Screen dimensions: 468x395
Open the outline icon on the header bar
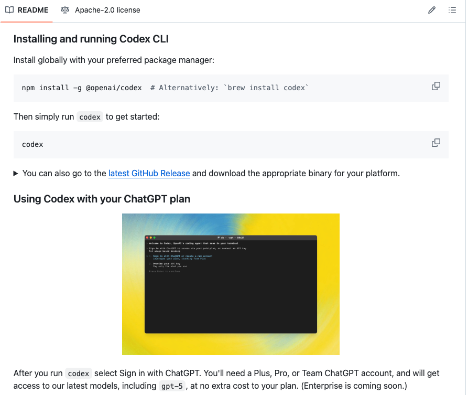452,10
